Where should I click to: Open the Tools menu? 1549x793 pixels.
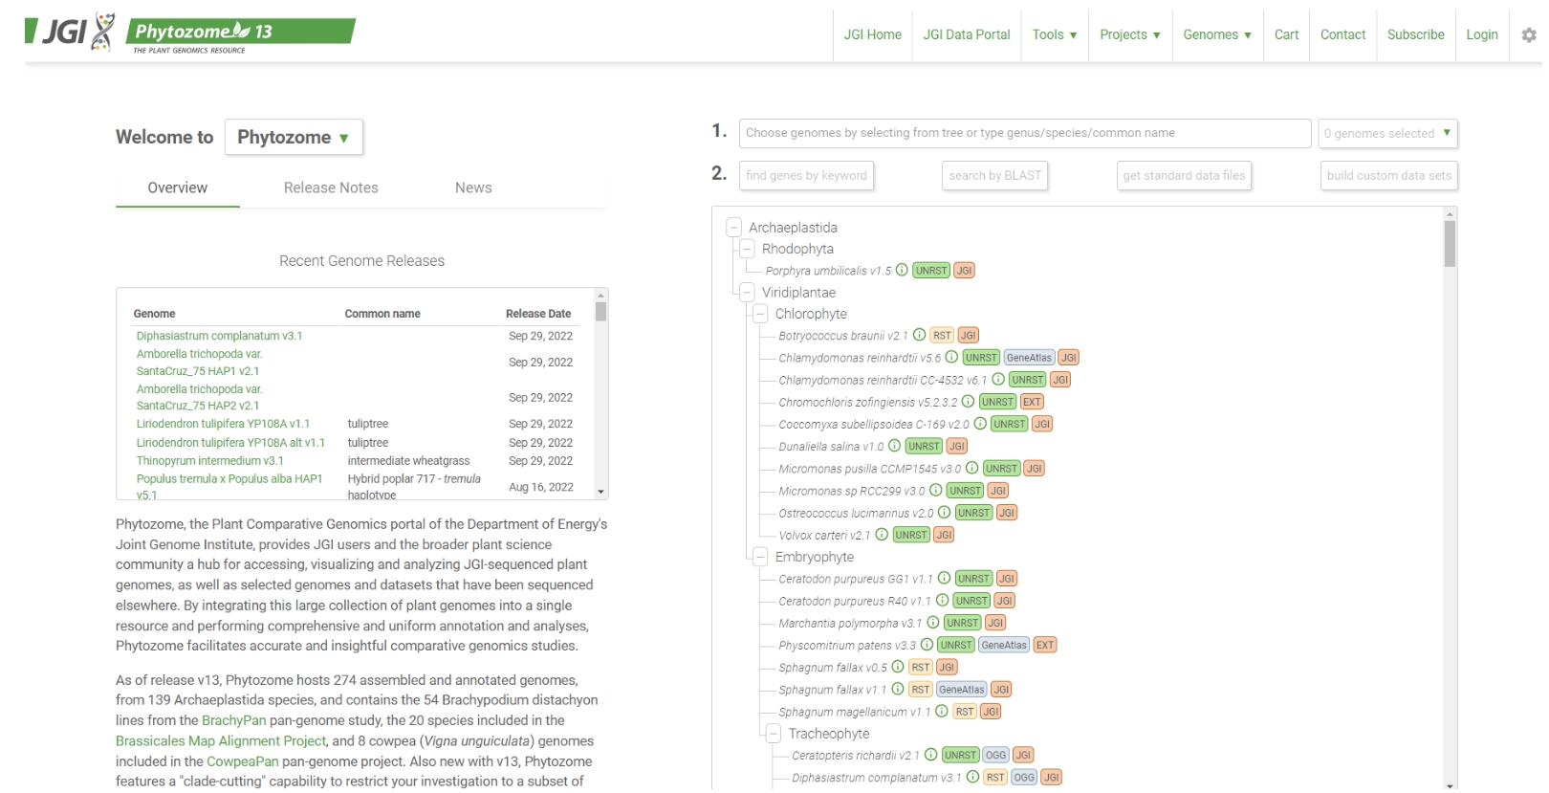pyautogui.click(x=1055, y=34)
